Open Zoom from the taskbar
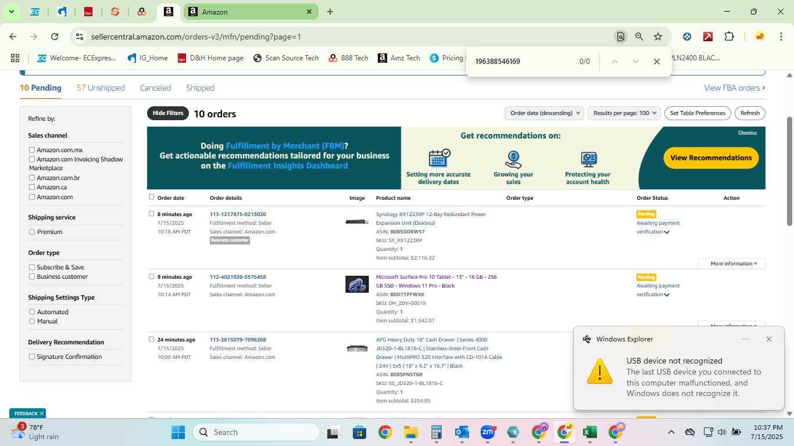 pyautogui.click(x=487, y=432)
